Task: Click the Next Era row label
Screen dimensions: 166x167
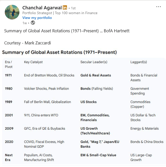Action: coord(9,157)
